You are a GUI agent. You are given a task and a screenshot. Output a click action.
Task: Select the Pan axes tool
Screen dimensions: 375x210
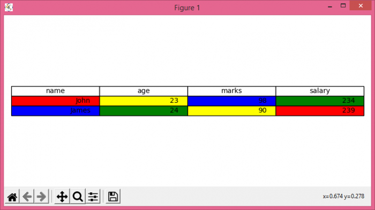62,197
